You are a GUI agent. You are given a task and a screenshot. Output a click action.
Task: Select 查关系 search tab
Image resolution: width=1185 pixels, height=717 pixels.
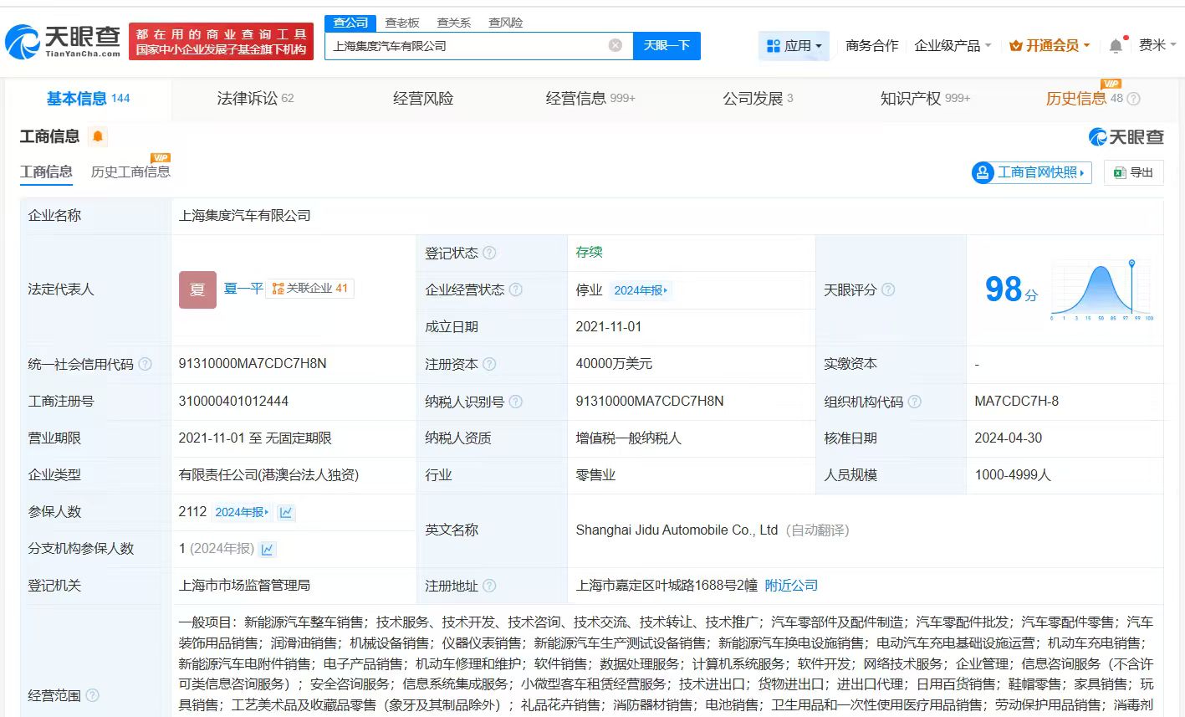(x=454, y=23)
